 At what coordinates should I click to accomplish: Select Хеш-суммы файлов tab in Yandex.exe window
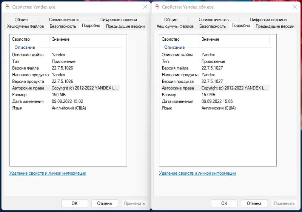(x=25, y=26)
